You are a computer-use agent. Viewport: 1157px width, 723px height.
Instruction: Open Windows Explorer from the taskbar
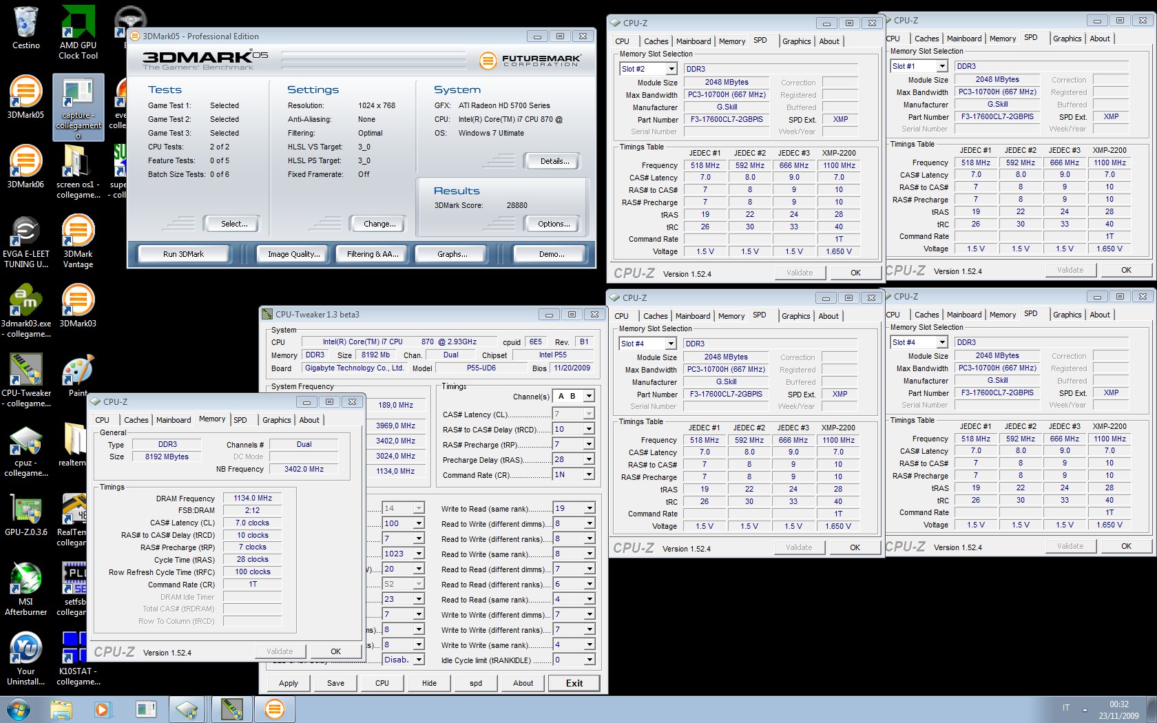(61, 709)
